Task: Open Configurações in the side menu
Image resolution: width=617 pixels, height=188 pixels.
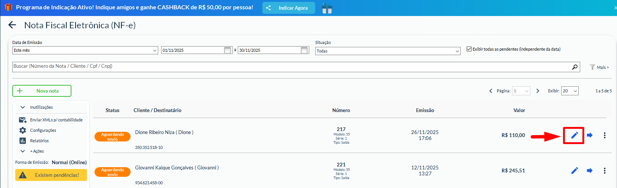Action: click(x=43, y=130)
